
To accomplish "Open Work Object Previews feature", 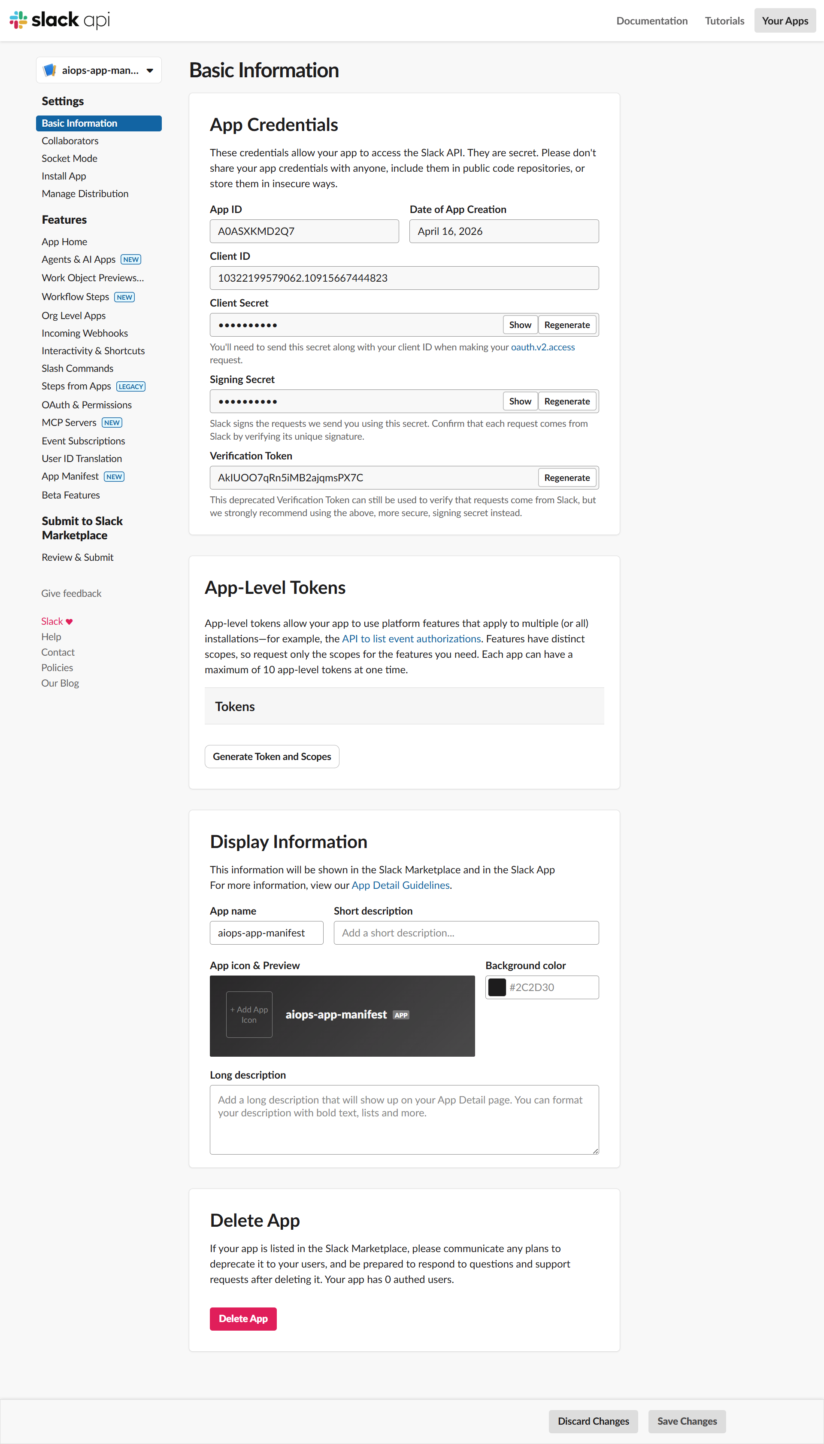I will [93, 278].
